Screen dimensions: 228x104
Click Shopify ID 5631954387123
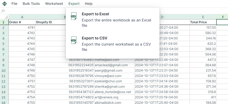click(x=65, y=92)
